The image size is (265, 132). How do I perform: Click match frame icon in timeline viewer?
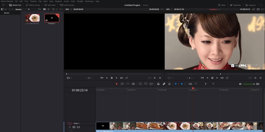point(250,78)
